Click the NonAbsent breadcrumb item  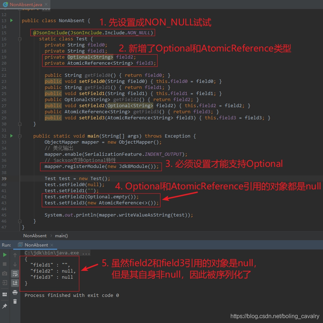point(35,236)
